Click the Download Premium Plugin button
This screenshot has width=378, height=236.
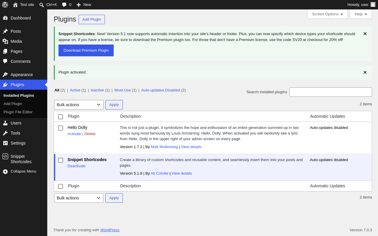[86, 50]
